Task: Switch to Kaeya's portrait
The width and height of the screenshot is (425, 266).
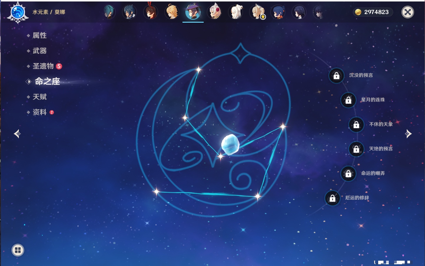Action: (130, 12)
